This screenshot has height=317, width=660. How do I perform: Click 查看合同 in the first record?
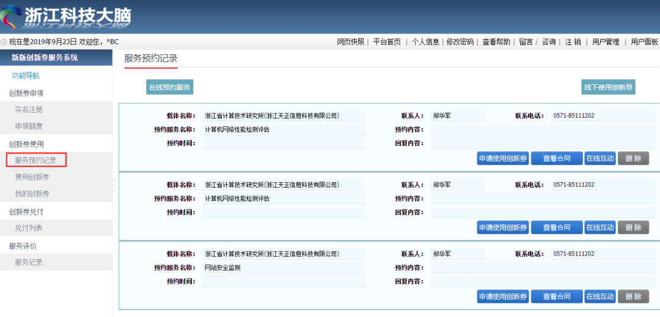coord(557,158)
